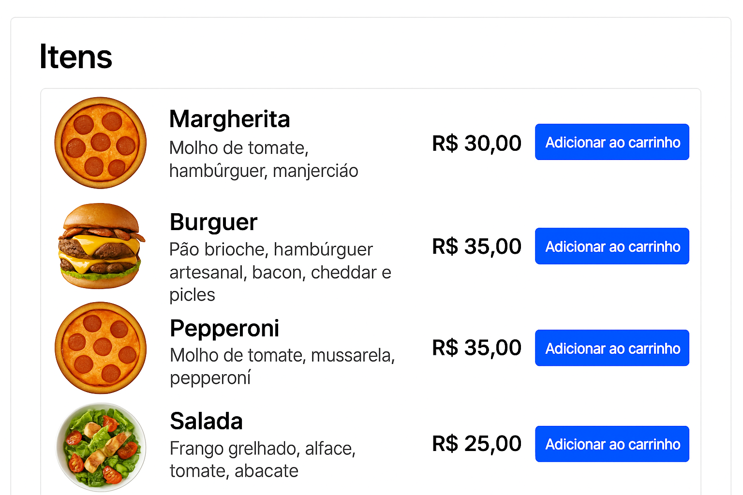Open the Salada item name

(x=207, y=421)
